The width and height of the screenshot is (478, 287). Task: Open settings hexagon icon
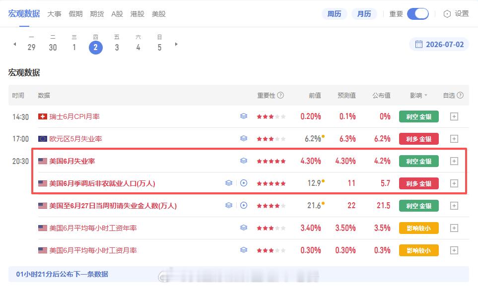coord(447,14)
